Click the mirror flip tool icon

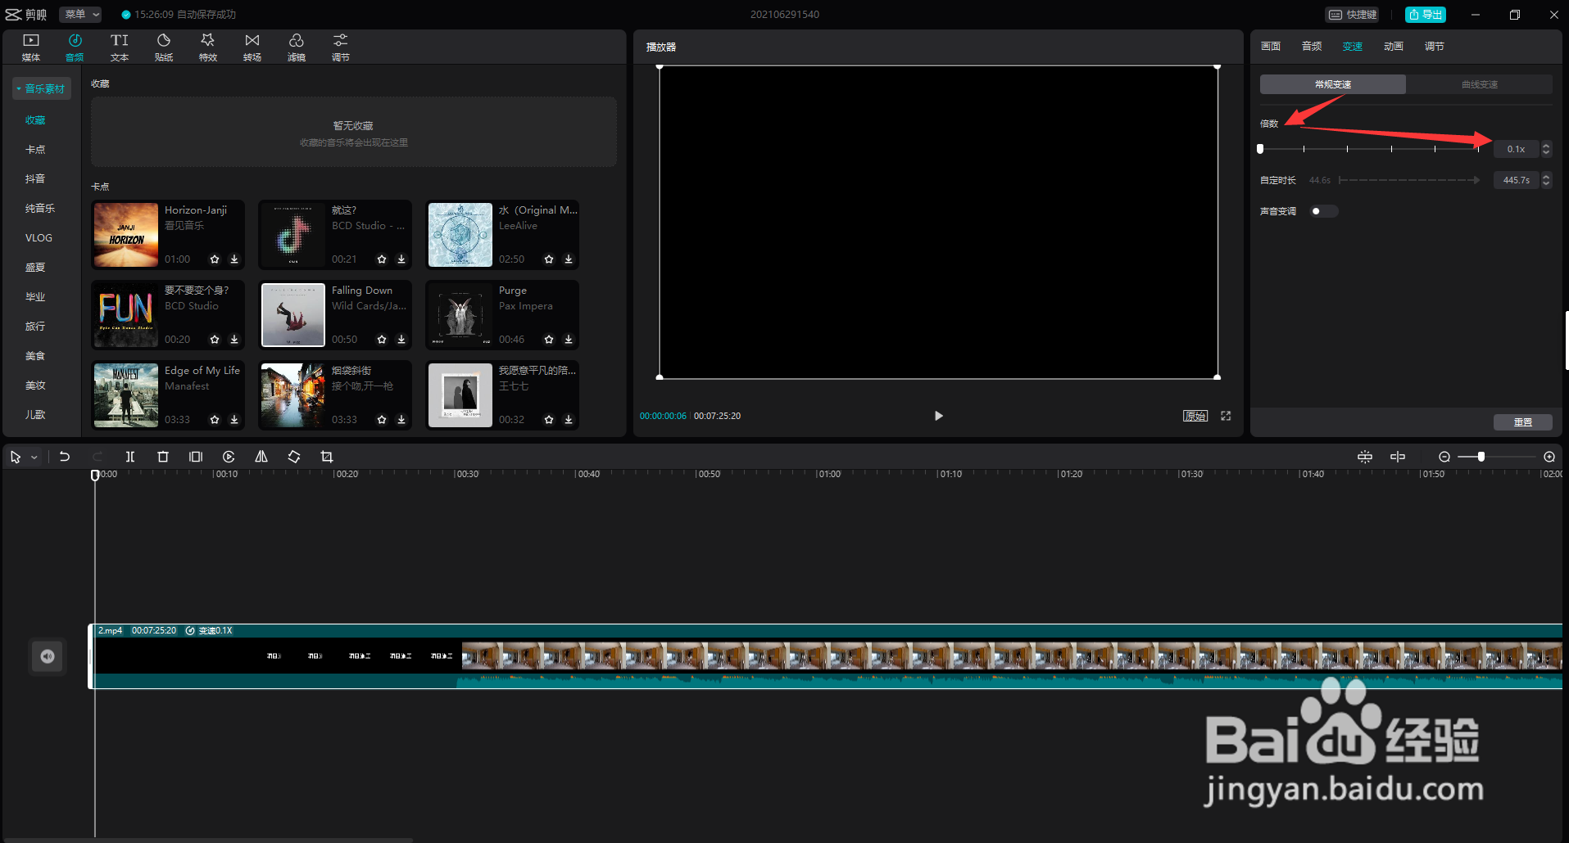[x=261, y=457]
